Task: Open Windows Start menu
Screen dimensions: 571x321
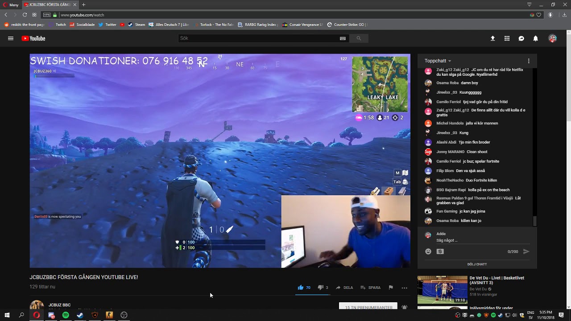Action: tap(7, 315)
